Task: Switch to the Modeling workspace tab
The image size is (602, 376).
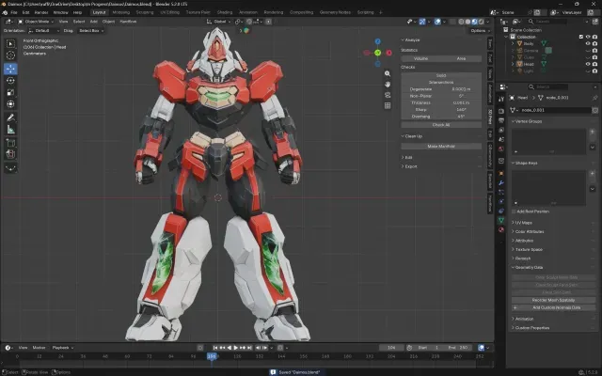Action: click(121, 12)
